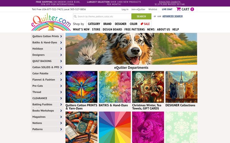
Task: Click the red sale tag icon
Action: coord(142,24)
